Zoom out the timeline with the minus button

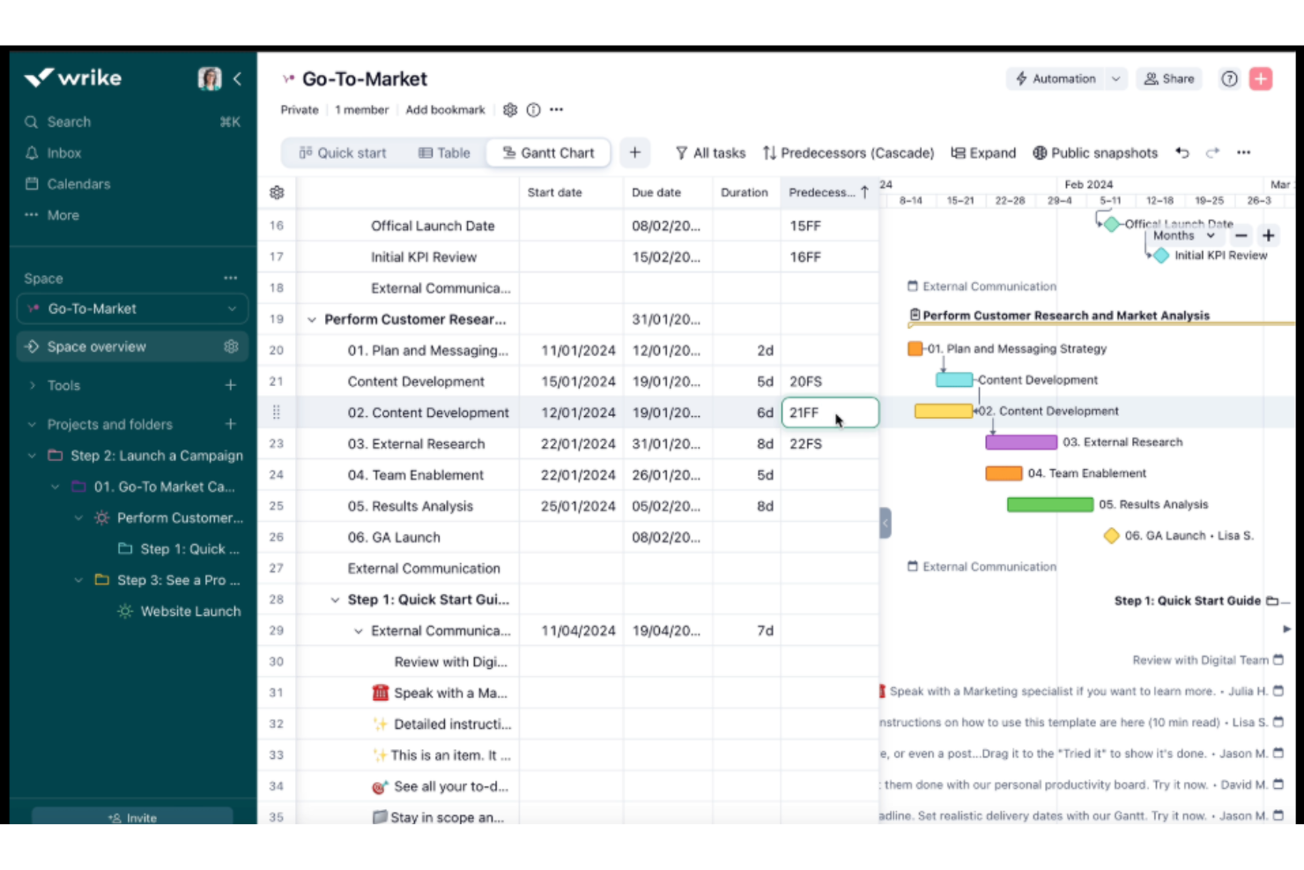1240,235
